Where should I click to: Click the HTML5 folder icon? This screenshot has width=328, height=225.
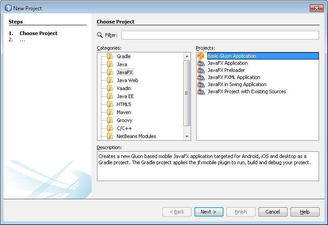click(x=110, y=104)
